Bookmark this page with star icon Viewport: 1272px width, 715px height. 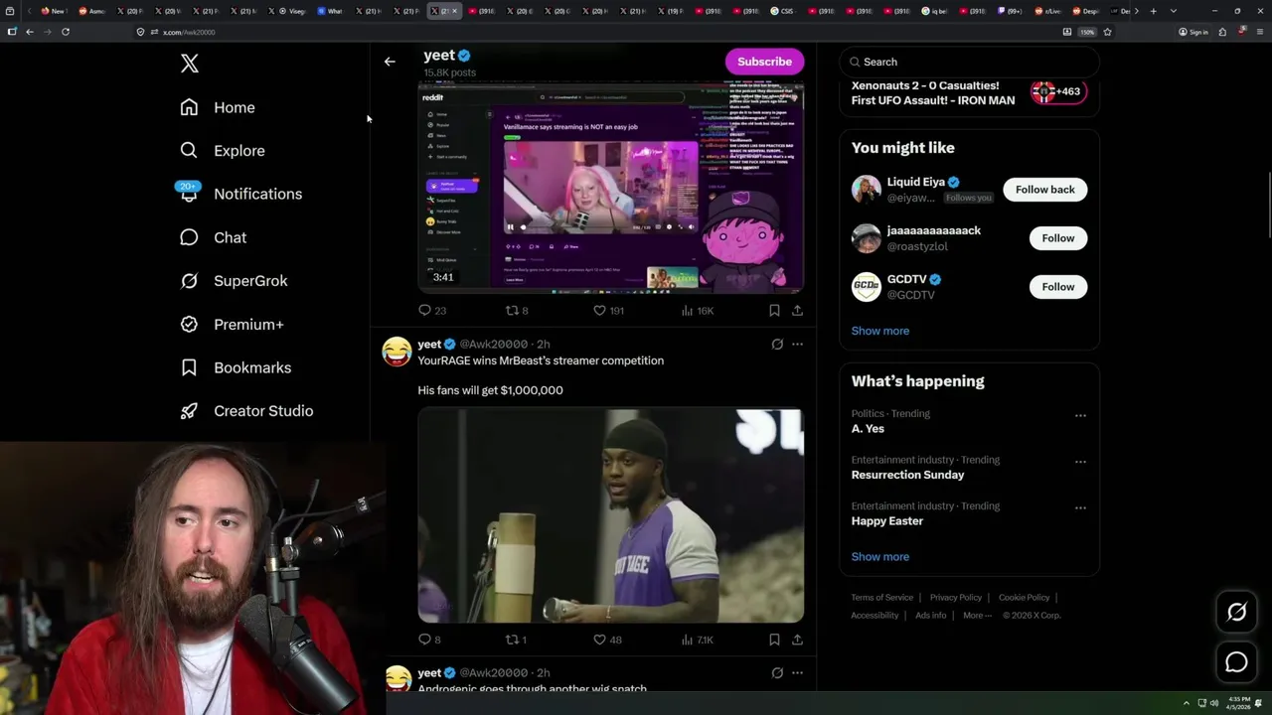pyautogui.click(x=1107, y=32)
